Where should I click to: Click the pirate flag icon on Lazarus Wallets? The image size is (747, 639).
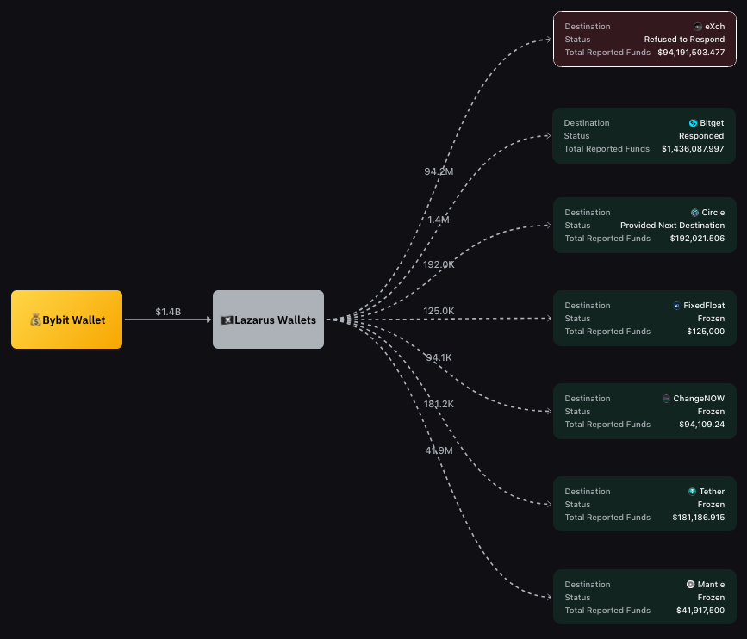(227, 320)
